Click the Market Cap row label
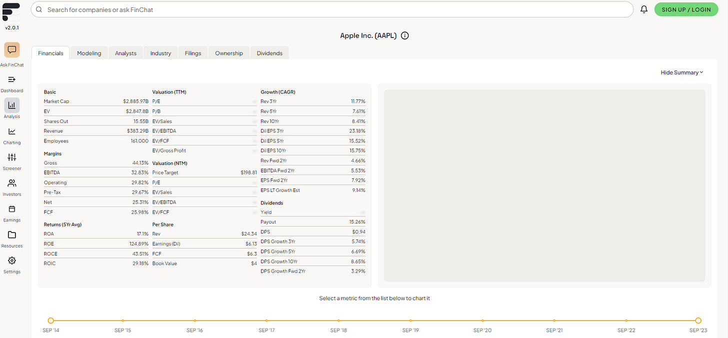Screen dimensions: 728x338 pos(56,101)
